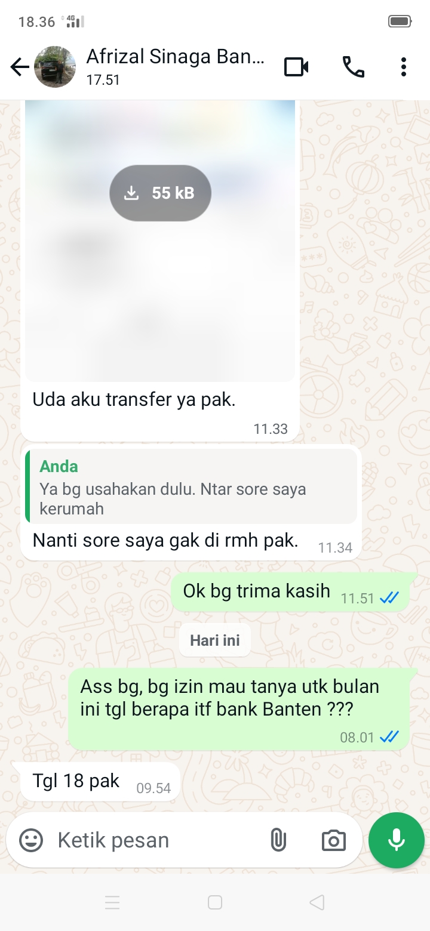Image resolution: width=430 pixels, height=931 pixels.
Task: Select the 'Tgl 18 pak' message bubble
Action: coord(100,781)
